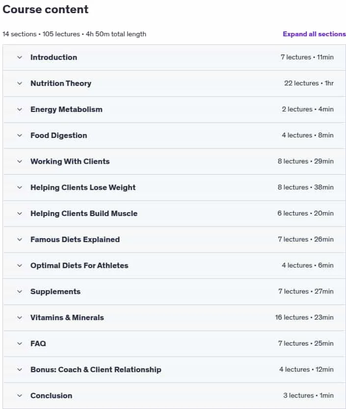Click the Expand all sections link

tap(314, 34)
